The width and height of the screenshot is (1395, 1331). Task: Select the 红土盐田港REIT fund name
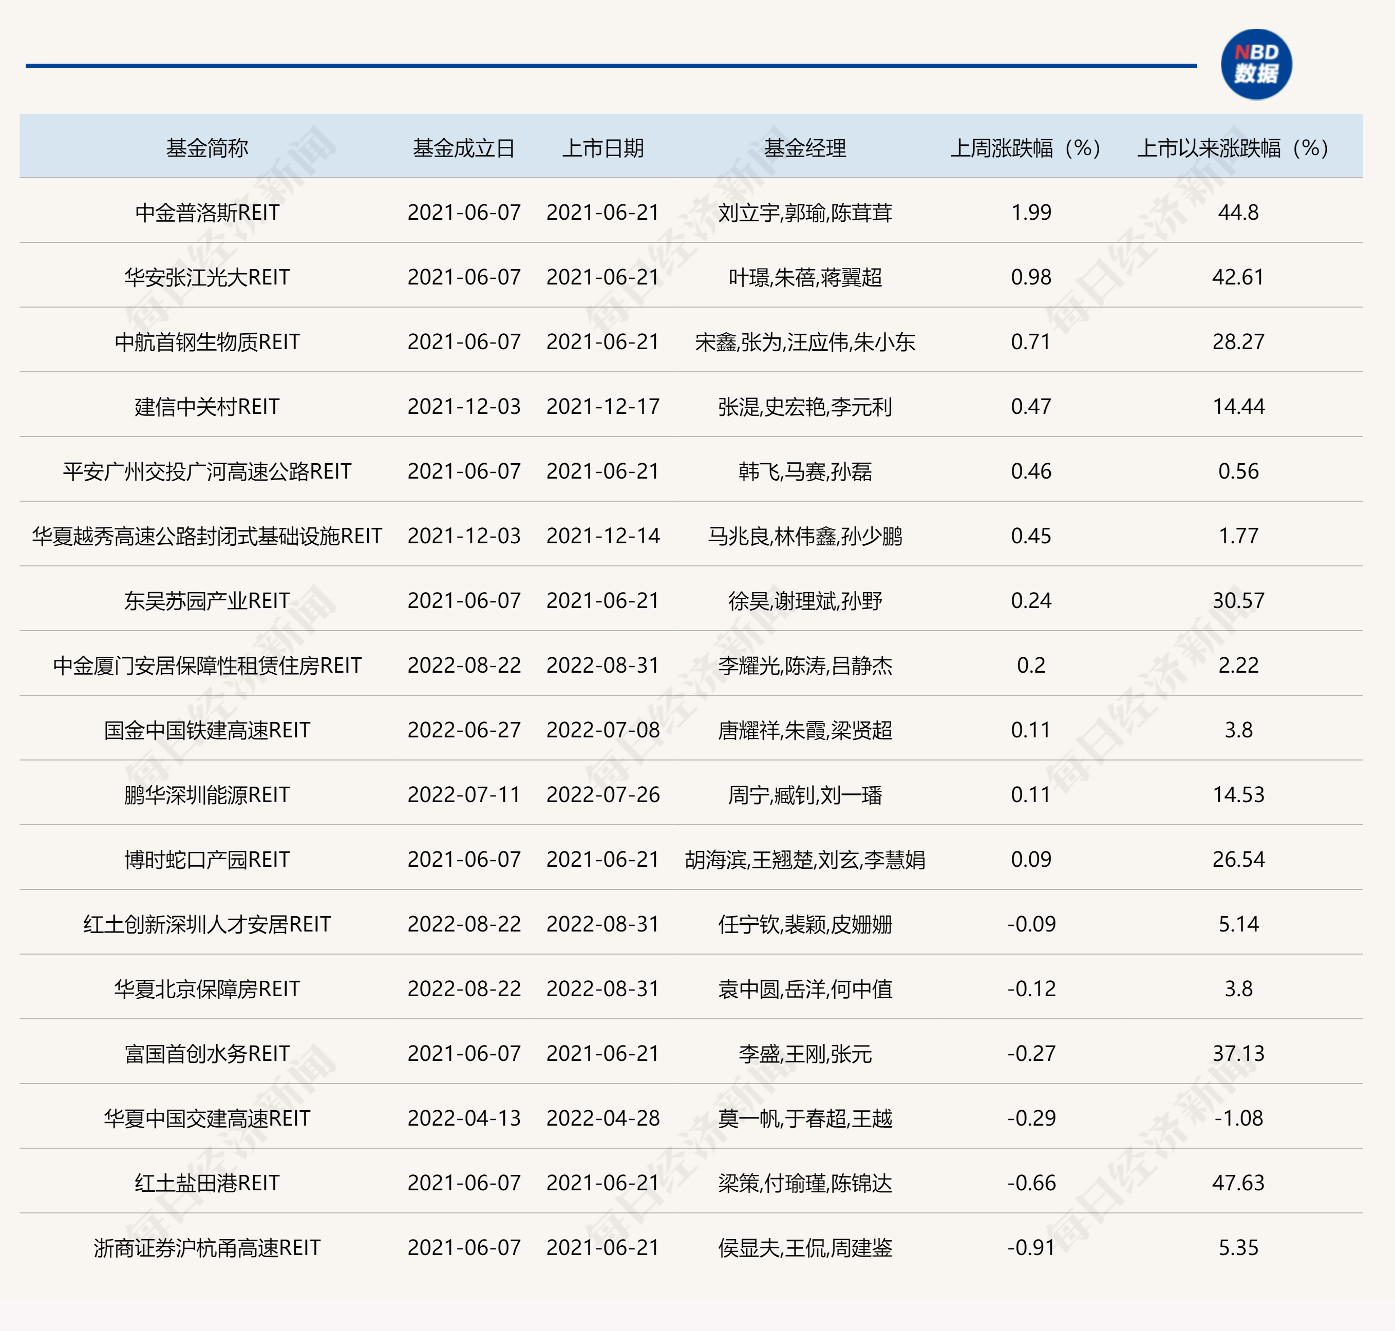[x=207, y=1183]
